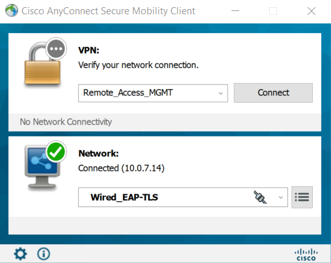Screen dimensions: 331x263
Task: Open the information (i) icon
Action: (x=44, y=254)
